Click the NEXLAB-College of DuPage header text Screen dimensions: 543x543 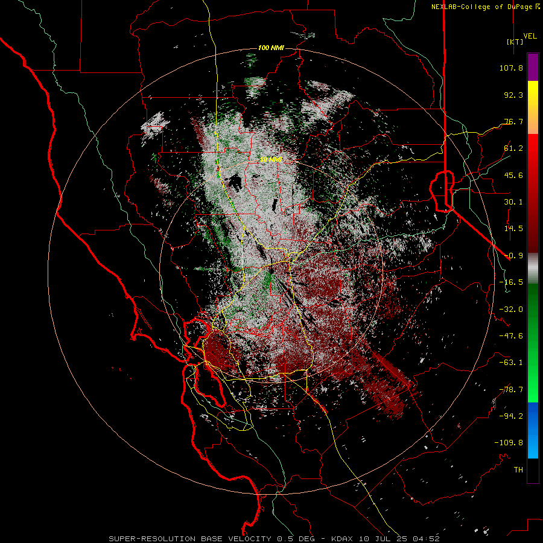pos(485,7)
